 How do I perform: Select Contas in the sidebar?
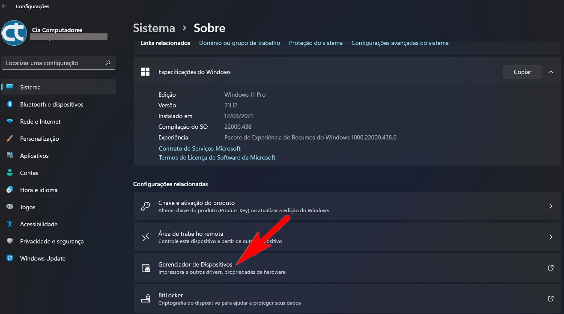[59, 173]
